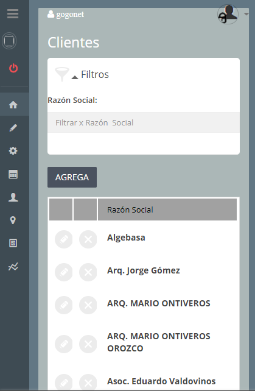Open the dropdown arrow beside avatar
The width and height of the screenshot is (255, 391).
pos(246,14)
